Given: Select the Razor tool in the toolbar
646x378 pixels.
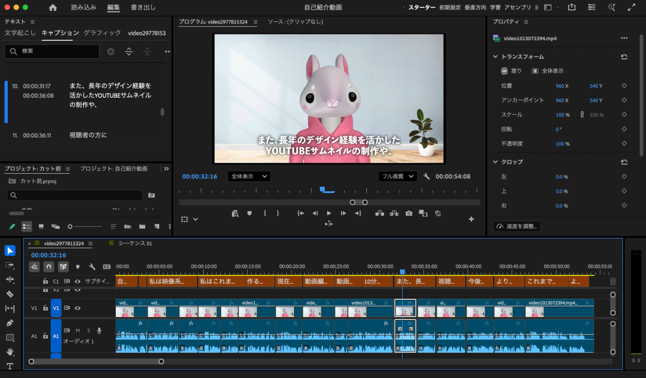Looking at the screenshot, I should click(x=10, y=294).
